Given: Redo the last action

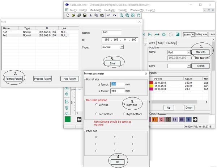Looking at the screenshot, I should point(114,15).
